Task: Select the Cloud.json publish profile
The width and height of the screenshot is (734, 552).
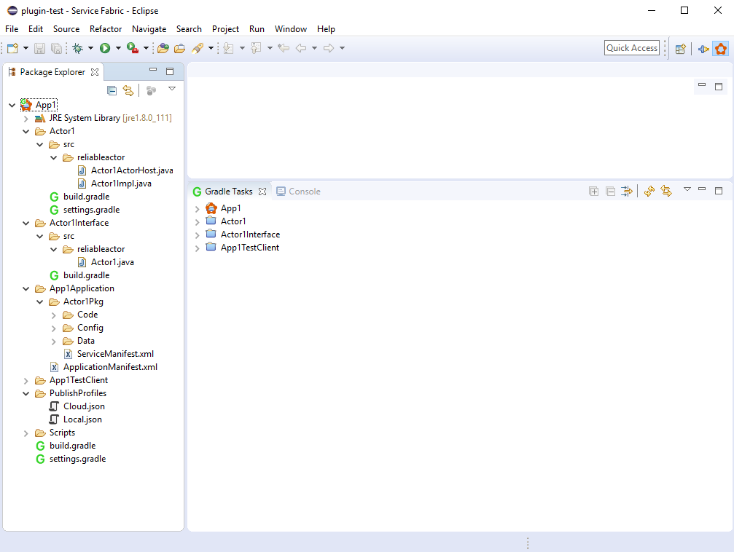Action: pyautogui.click(x=85, y=406)
